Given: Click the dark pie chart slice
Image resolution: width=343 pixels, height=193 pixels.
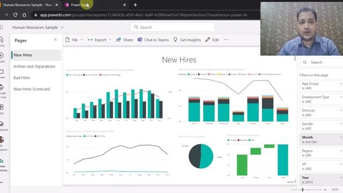Looking at the screenshot, I should pyautogui.click(x=194, y=156).
